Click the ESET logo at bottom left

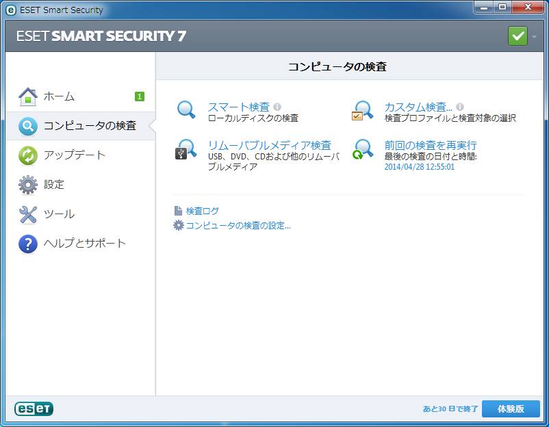pos(34,409)
